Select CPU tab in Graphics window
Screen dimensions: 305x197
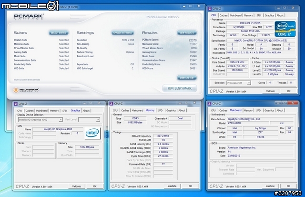[20, 111]
